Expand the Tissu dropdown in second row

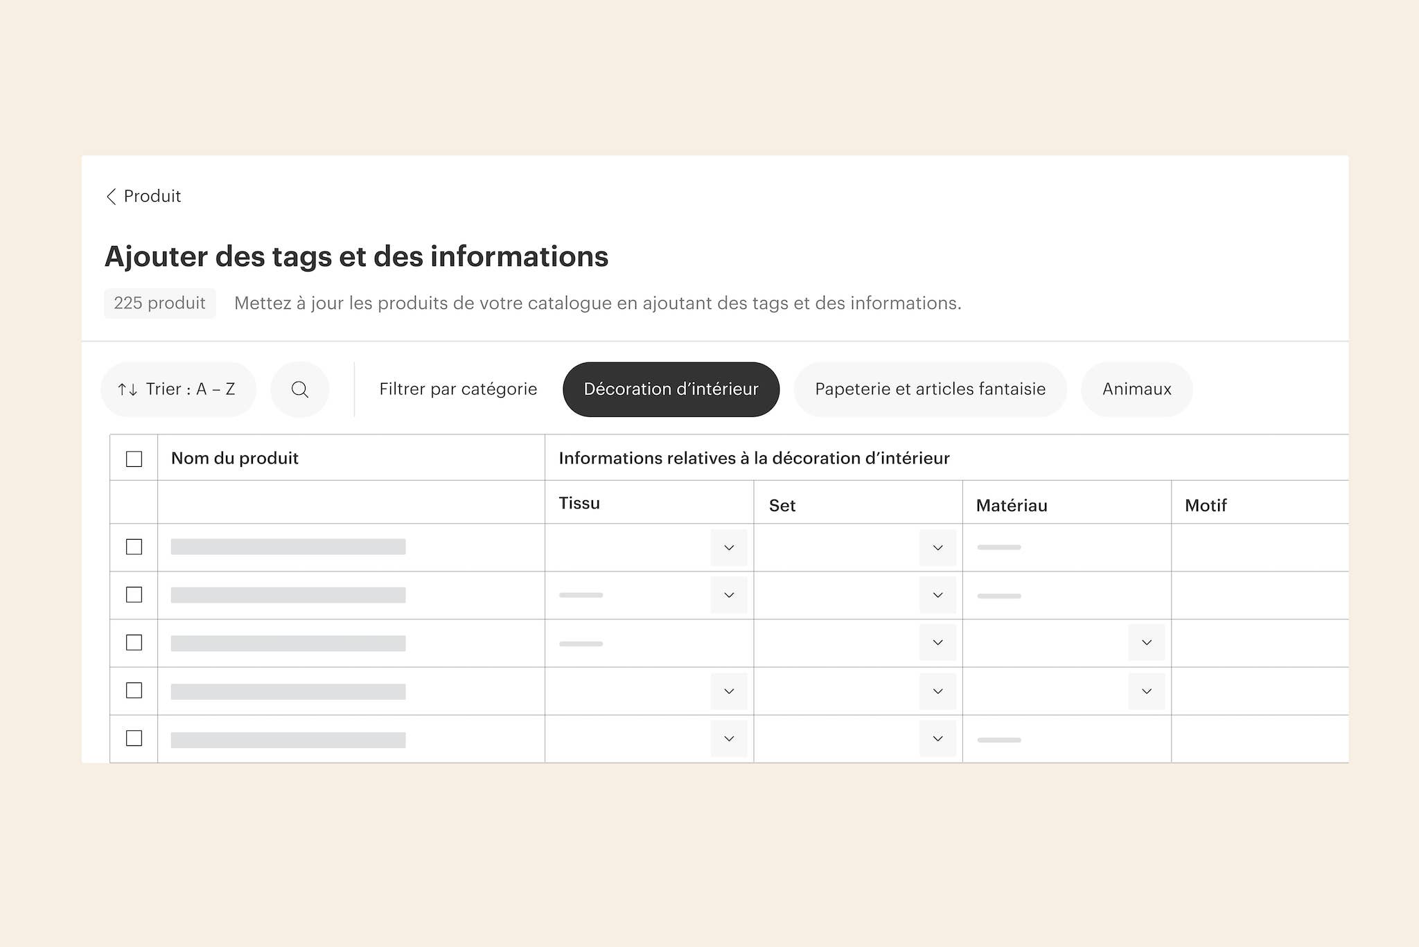click(x=728, y=595)
